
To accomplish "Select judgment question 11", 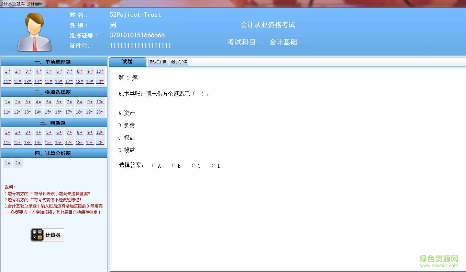I will pos(7,142).
